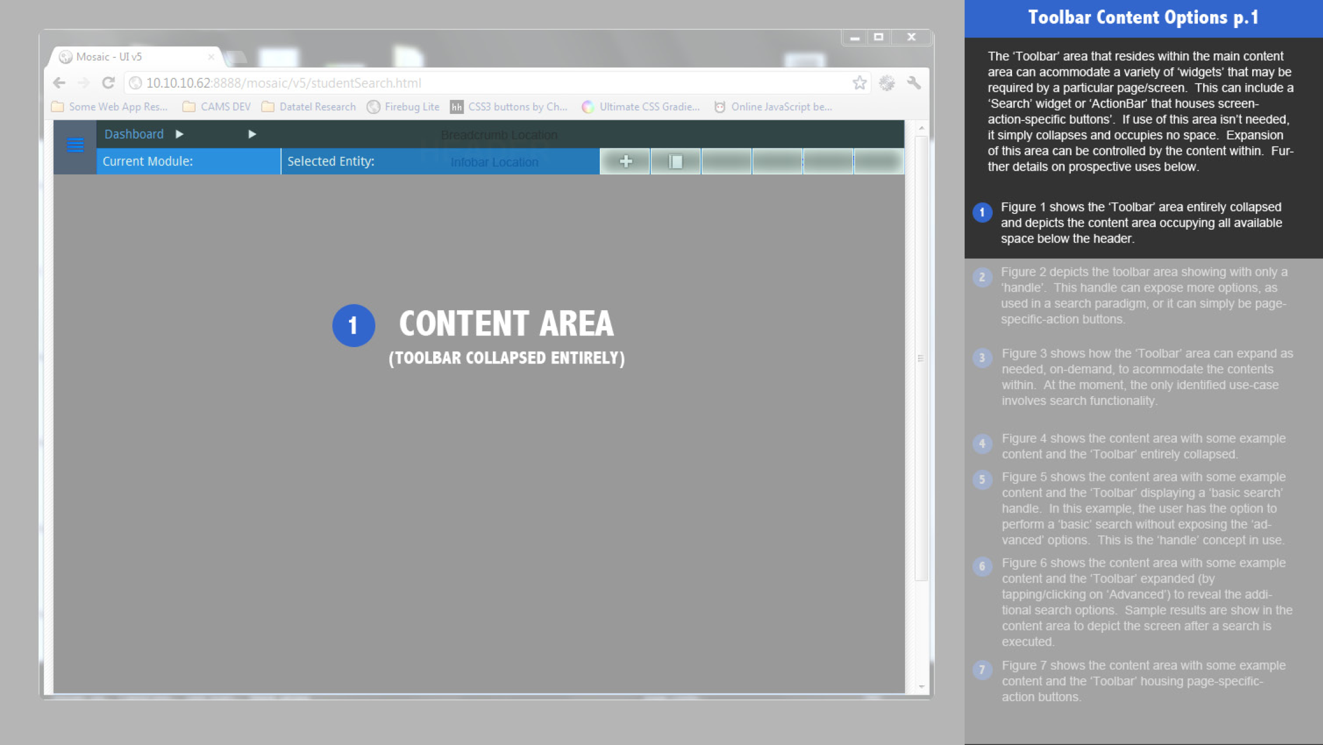Click the browser reload icon

pos(108,83)
